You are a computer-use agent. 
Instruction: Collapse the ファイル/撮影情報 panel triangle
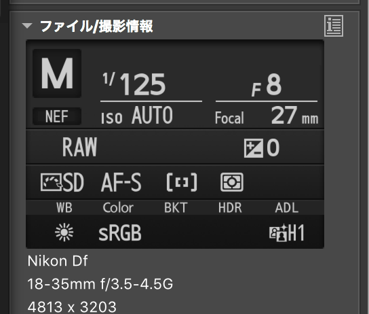point(27,26)
